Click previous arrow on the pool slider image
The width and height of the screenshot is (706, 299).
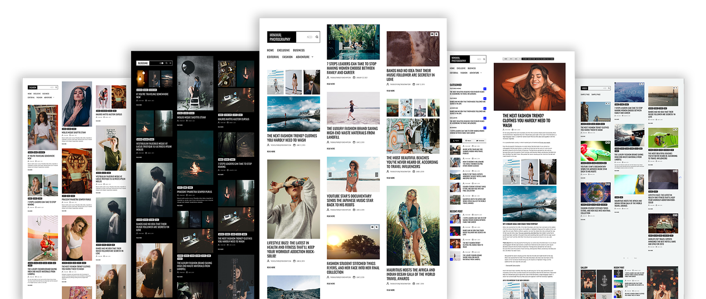tap(329, 42)
